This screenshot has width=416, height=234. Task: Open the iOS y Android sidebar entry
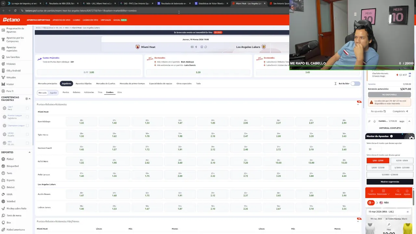point(13,71)
